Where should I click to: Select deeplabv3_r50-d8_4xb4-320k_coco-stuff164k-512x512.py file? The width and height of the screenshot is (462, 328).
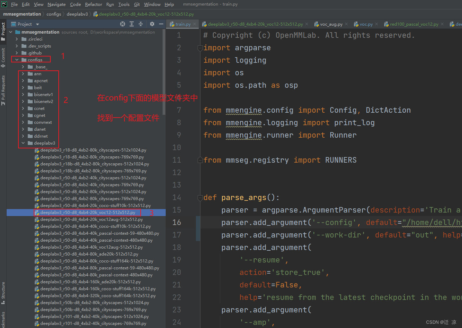[x=98, y=295]
